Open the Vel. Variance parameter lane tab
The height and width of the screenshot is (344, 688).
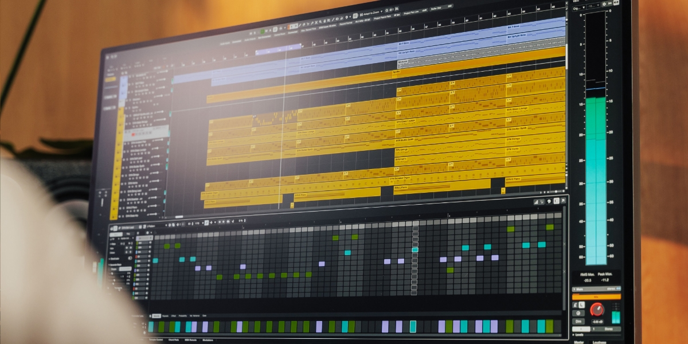195,316
